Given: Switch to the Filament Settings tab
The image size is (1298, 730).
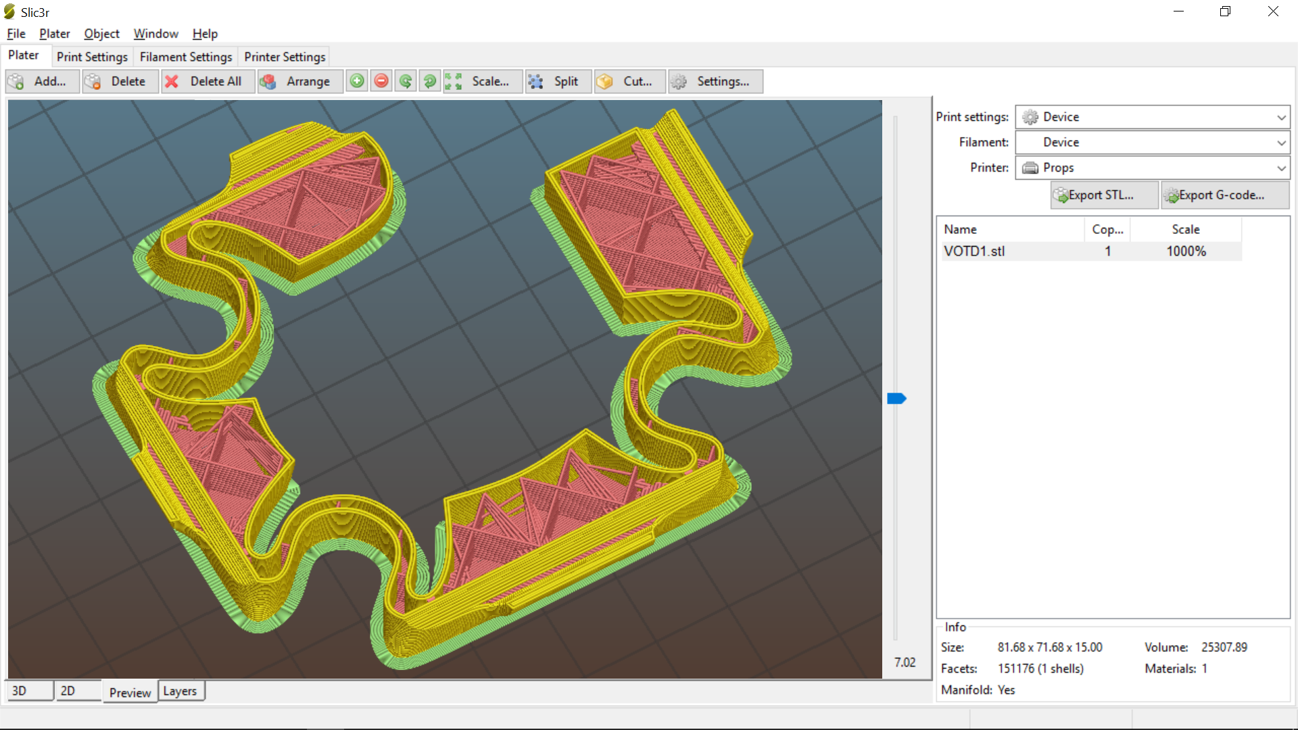Looking at the screenshot, I should point(186,57).
